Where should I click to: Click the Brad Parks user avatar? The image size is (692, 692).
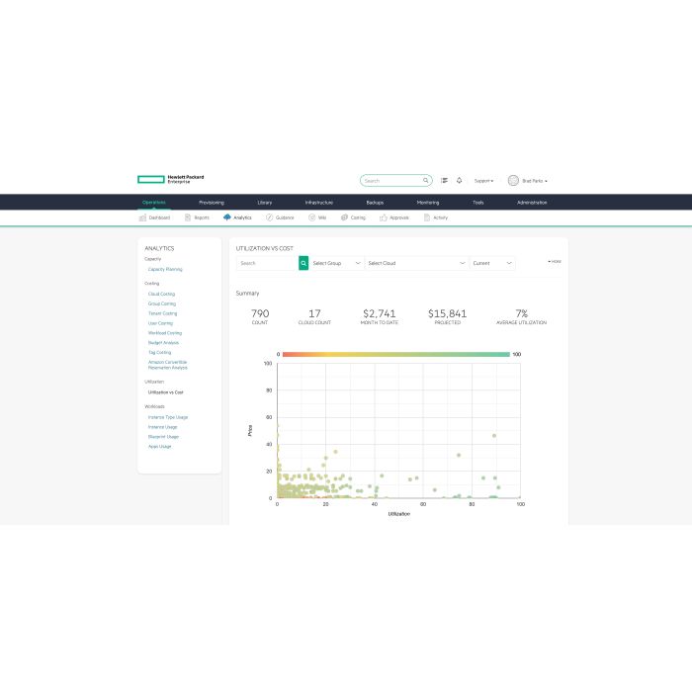pos(513,181)
